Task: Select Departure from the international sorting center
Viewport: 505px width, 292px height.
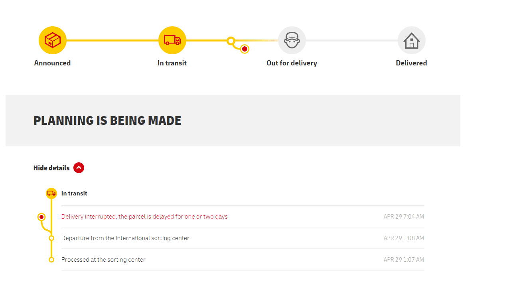Action: click(125, 238)
